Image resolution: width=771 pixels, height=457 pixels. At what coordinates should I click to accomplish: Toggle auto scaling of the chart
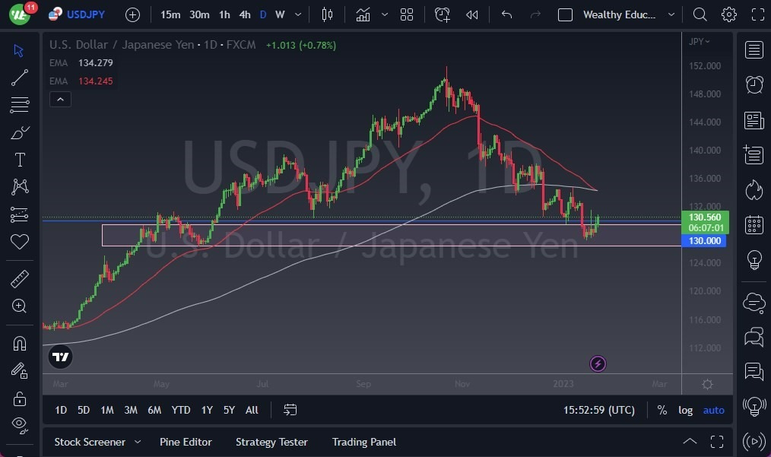[x=713, y=410]
